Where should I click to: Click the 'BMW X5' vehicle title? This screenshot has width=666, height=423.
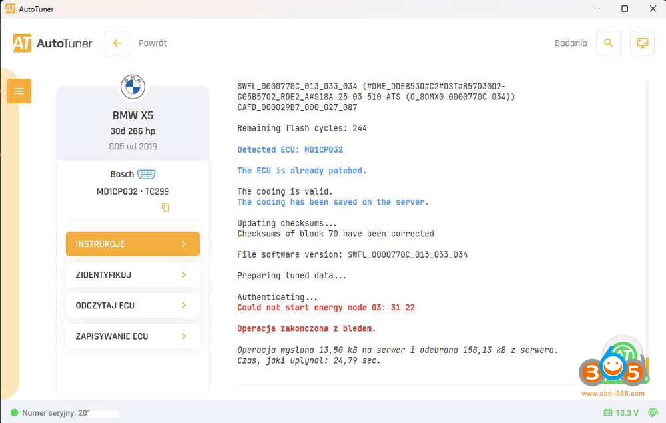pos(133,115)
